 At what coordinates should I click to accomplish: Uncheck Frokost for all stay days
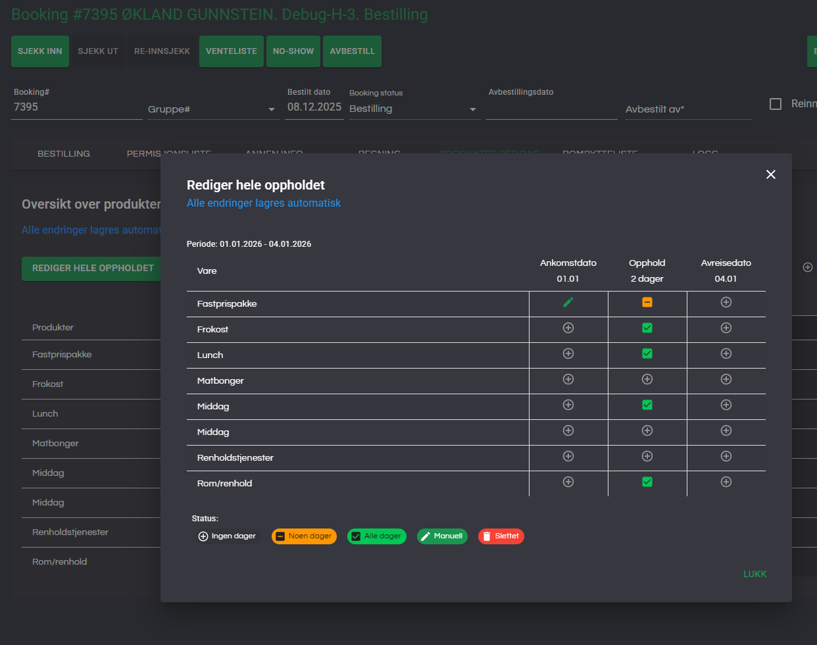[647, 328]
